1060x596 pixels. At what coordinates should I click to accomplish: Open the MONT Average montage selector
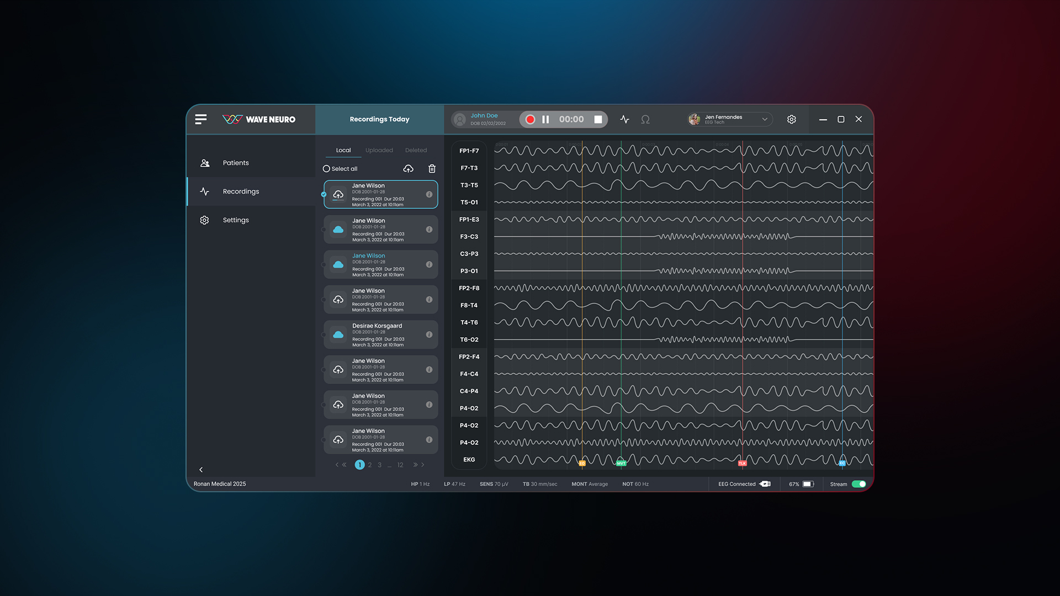[x=590, y=484]
